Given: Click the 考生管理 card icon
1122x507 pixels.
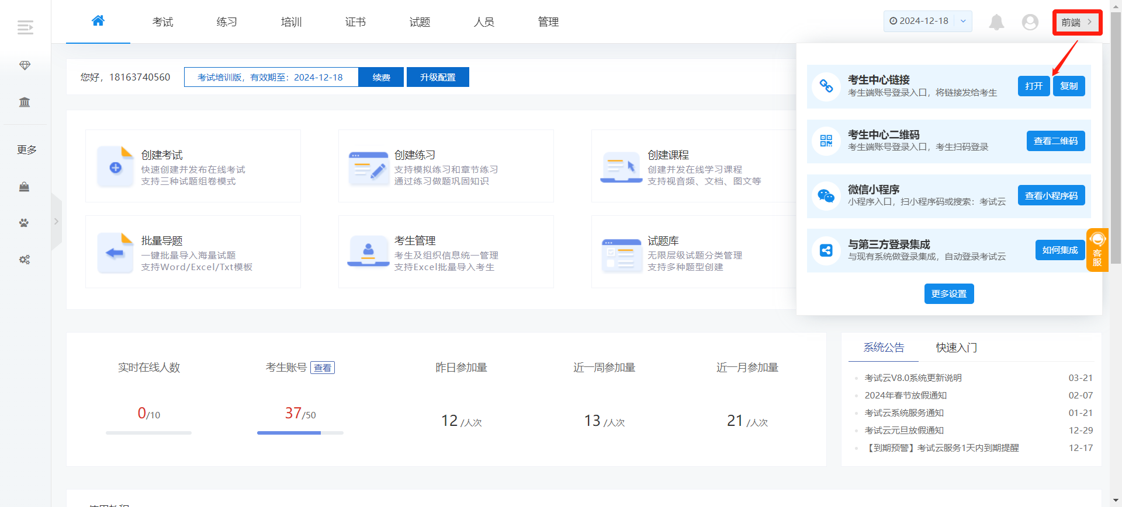Looking at the screenshot, I should point(368,251).
